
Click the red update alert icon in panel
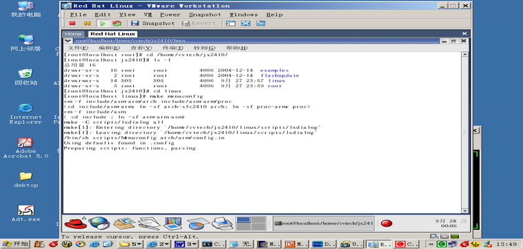(386, 223)
